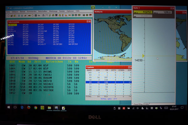Viewport: 188px width, 125px height.
Task: Click the help icon in Teilrufzeichen title bar
Action: point(87,22)
